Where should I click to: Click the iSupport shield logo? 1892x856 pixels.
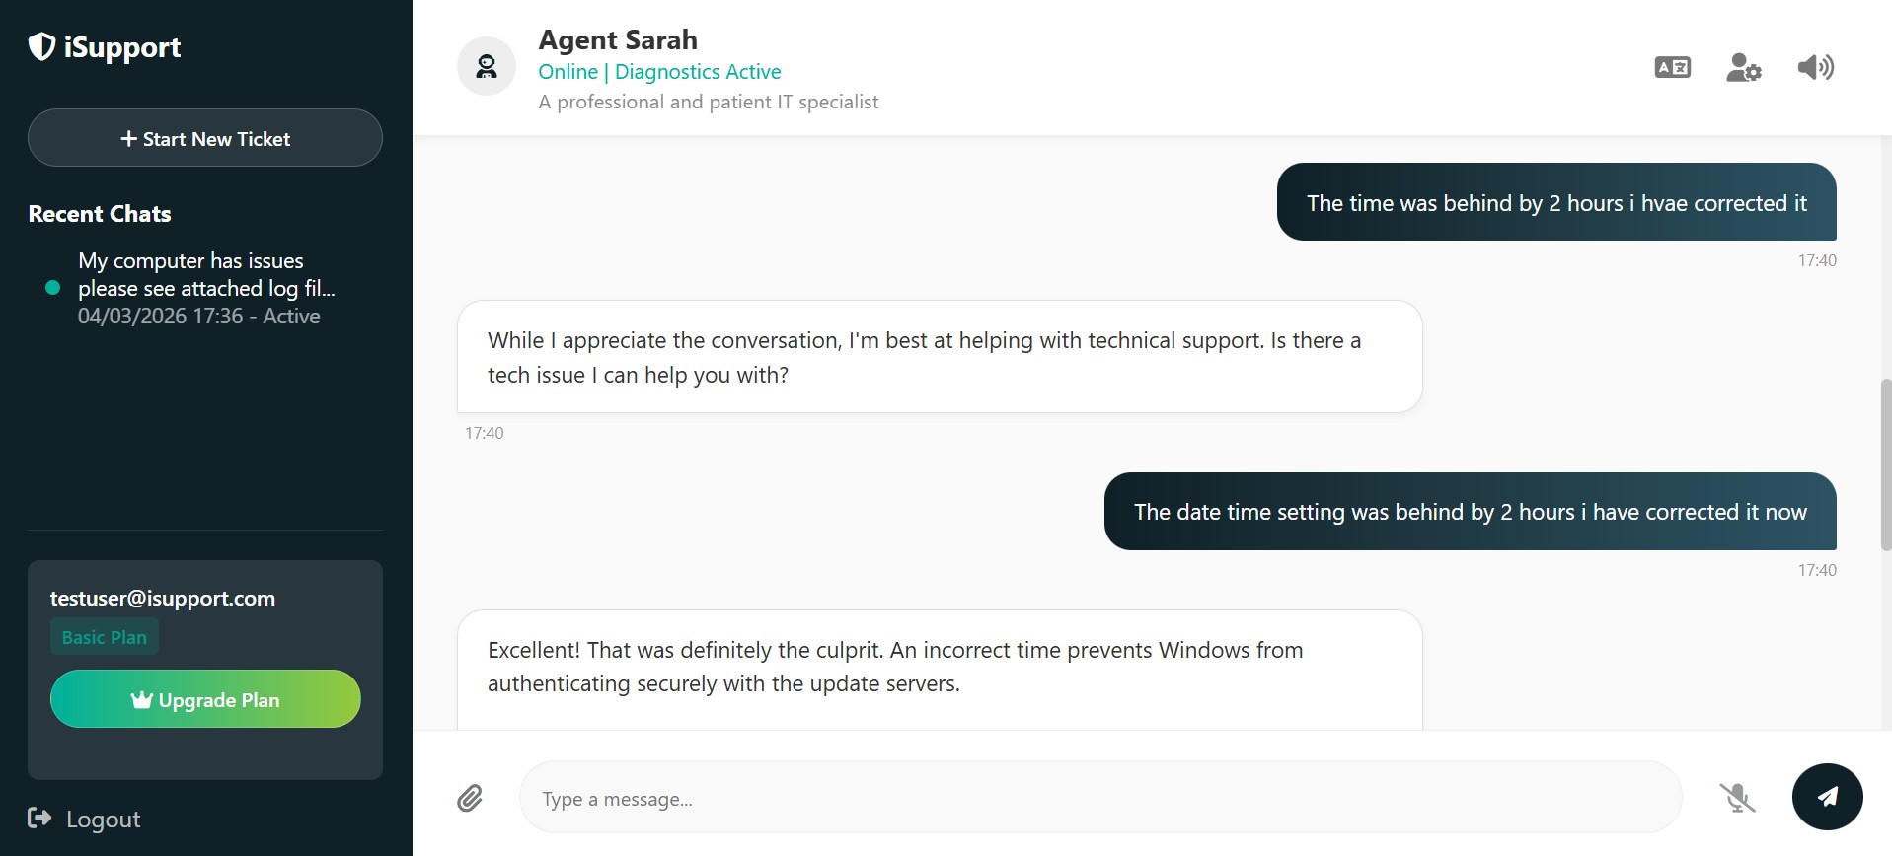[x=41, y=46]
